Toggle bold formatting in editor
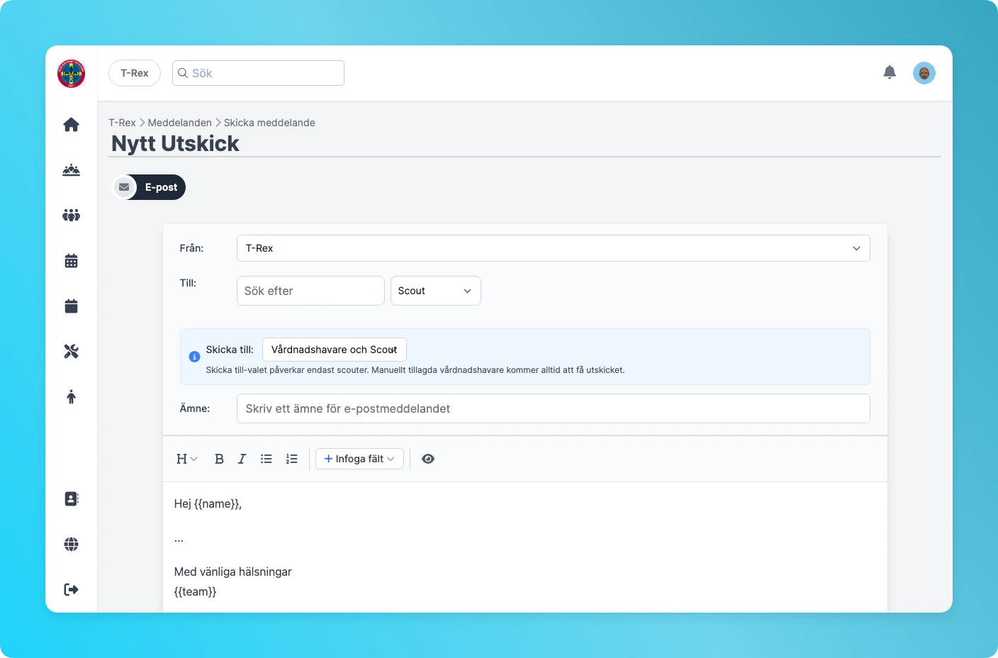 (x=219, y=459)
